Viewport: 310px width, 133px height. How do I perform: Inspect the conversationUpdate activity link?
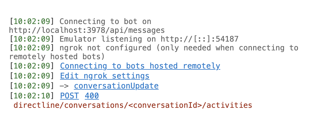116,86
